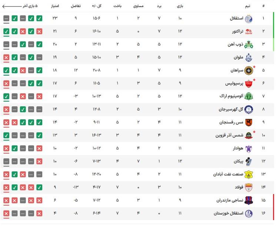This screenshot has width=276, height=229.
Task: Open the آلومینیوم اراک team name link
Action: click(x=231, y=96)
